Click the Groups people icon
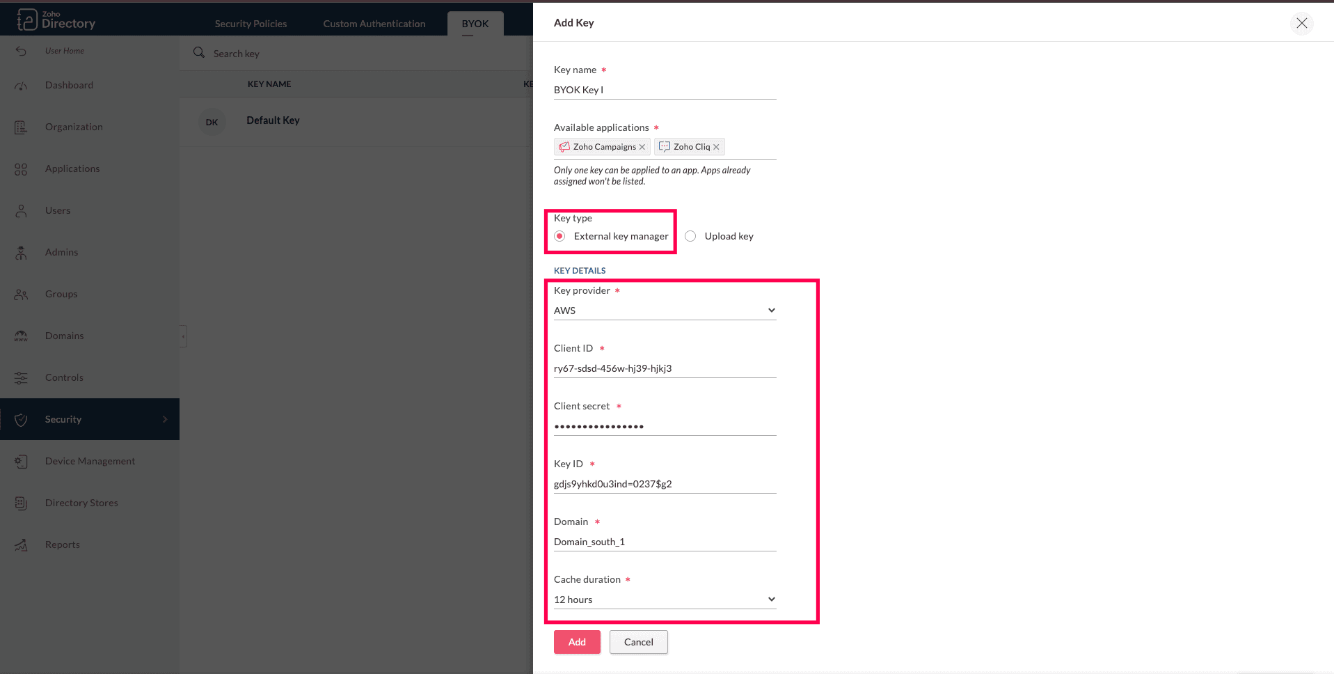Viewport: 1334px width, 674px height. point(21,295)
